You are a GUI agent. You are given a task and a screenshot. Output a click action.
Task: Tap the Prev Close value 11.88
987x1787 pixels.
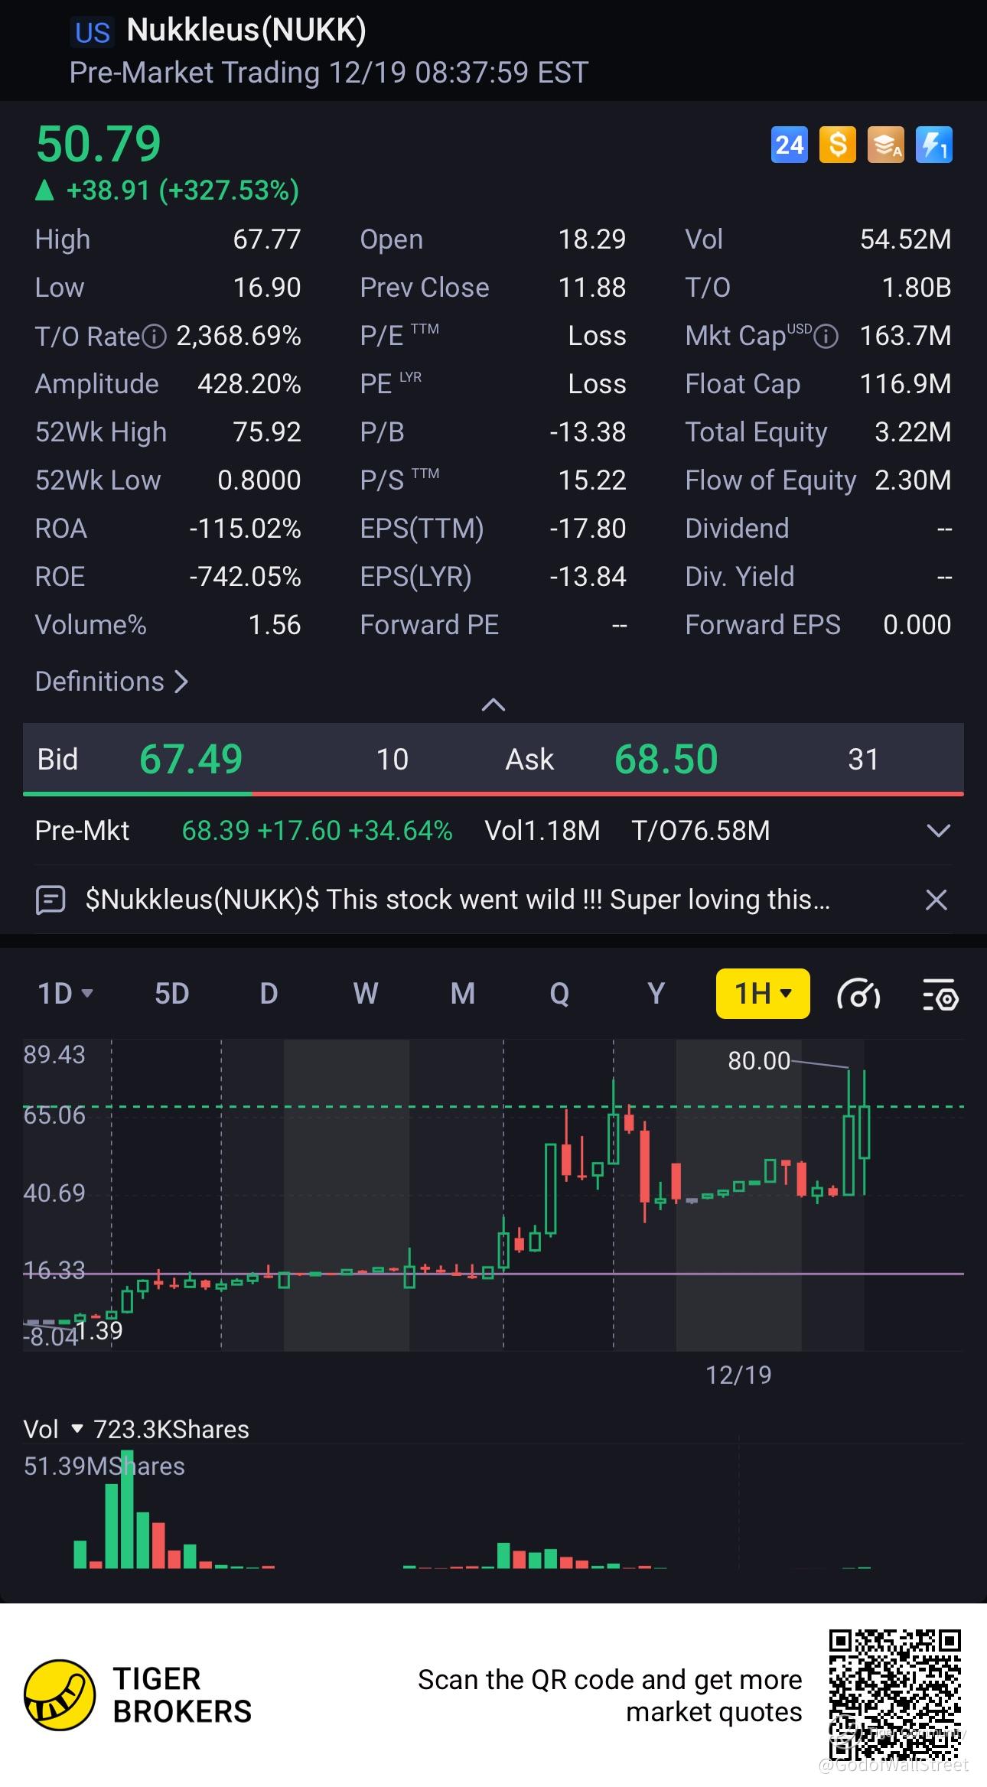(592, 288)
